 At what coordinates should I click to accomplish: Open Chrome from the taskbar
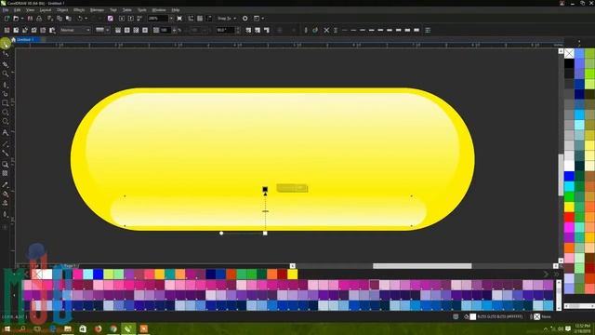(x=113, y=328)
